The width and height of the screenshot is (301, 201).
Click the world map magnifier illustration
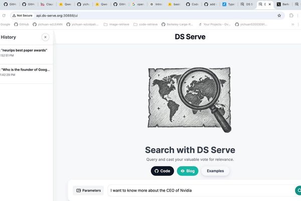pos(190,99)
